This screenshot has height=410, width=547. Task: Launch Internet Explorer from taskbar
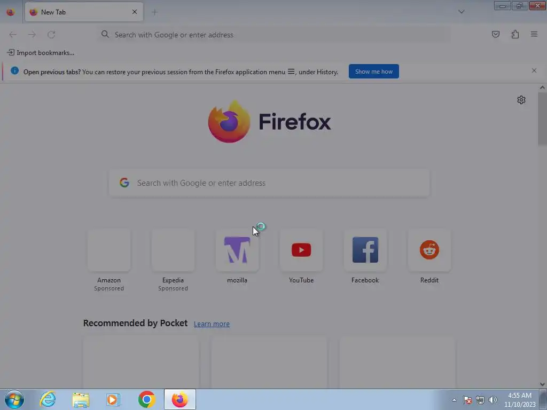48,399
